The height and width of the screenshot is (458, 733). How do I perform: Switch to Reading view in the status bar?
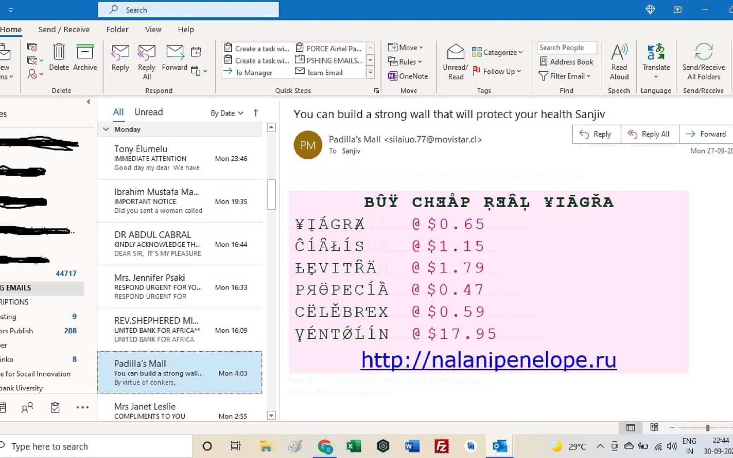(x=654, y=427)
